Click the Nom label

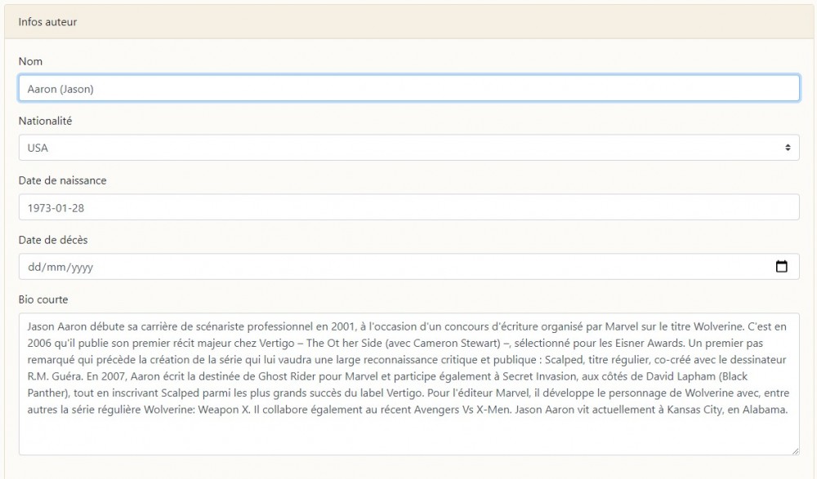tap(31, 61)
